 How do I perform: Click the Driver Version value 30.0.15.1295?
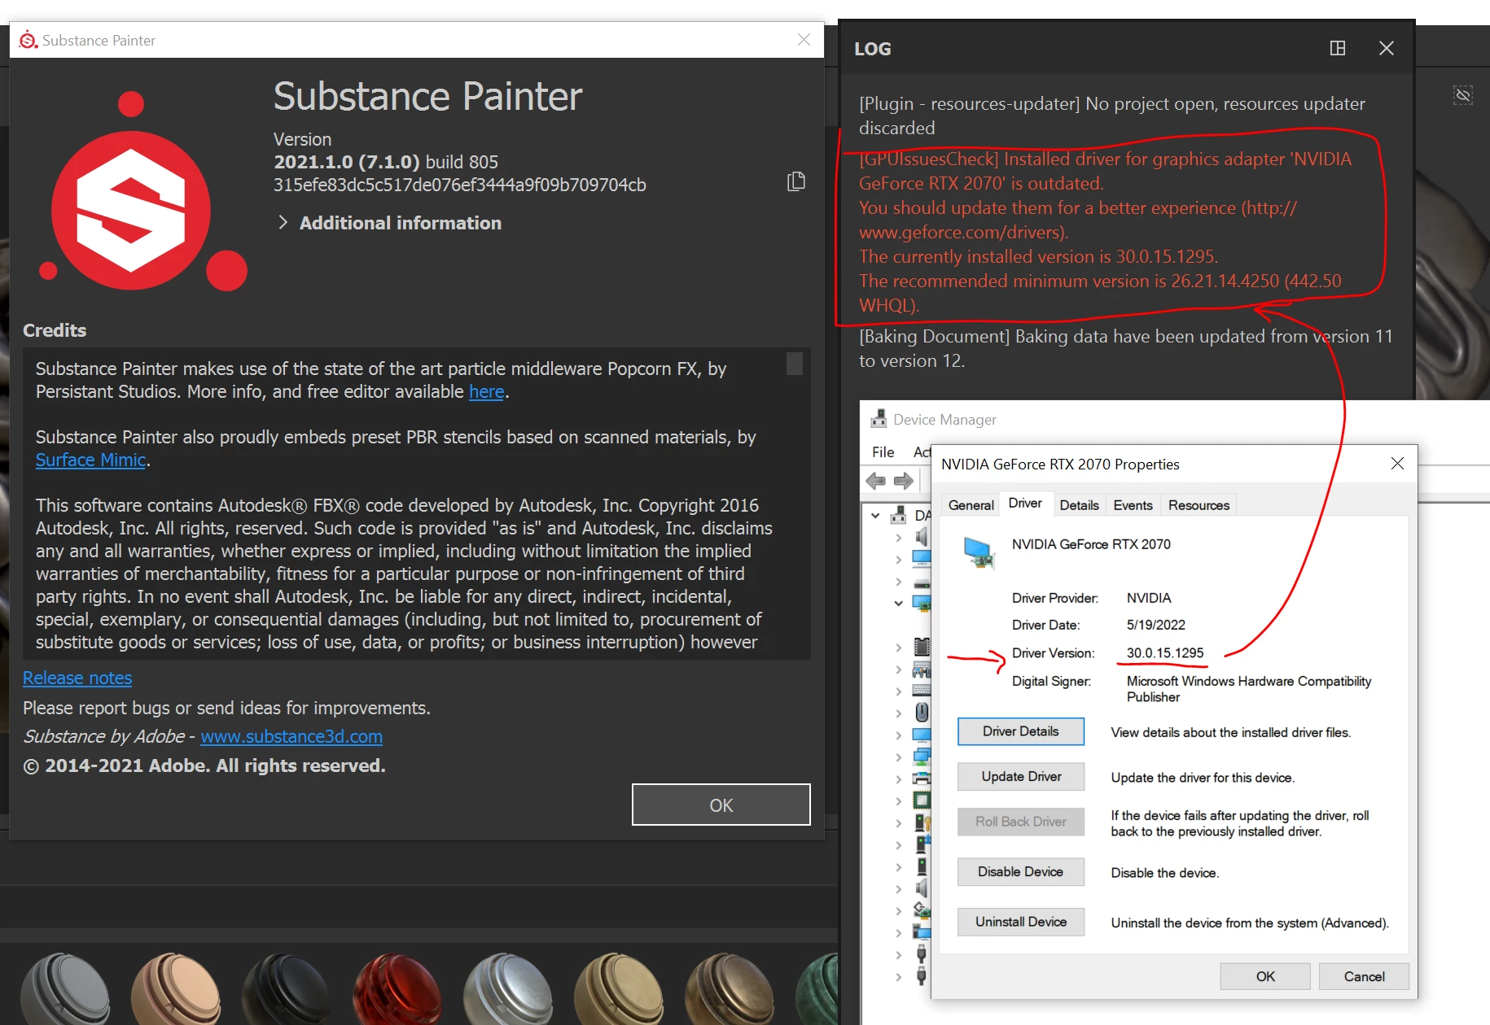[1165, 652]
